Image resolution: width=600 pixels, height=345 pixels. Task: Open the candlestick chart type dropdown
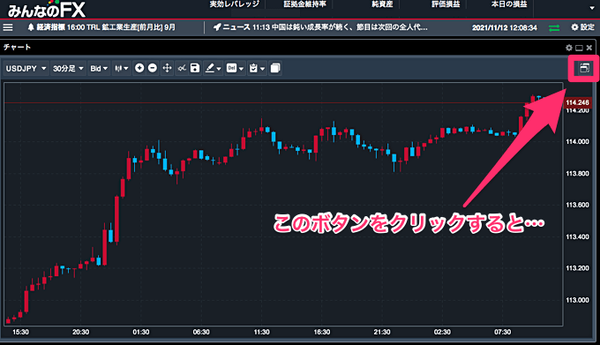pyautogui.click(x=122, y=69)
